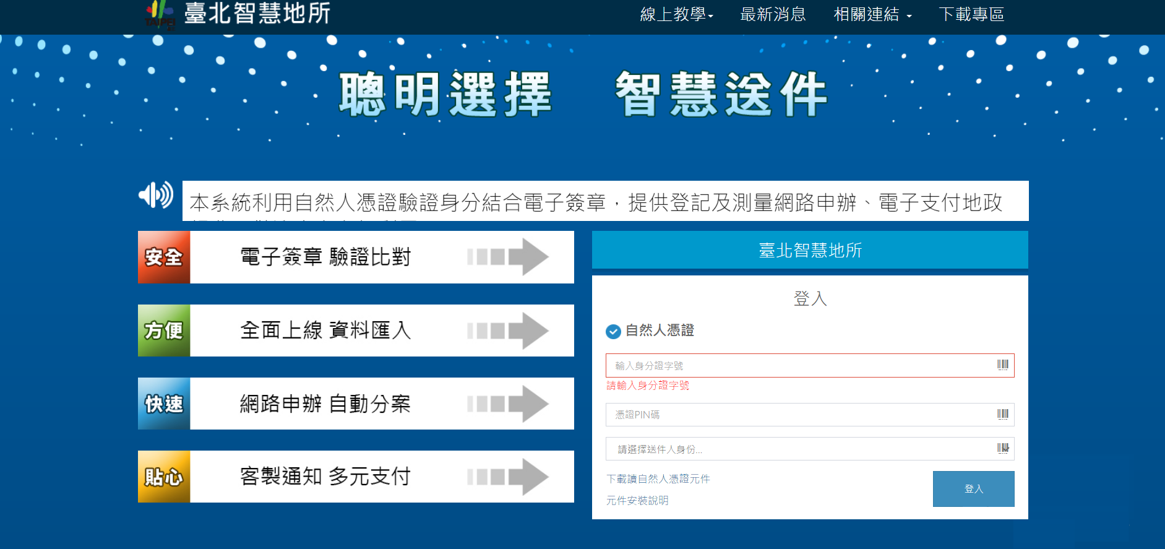Focus the 憑證PIN碼 input field
This screenshot has width=1165, height=549.
coord(810,414)
